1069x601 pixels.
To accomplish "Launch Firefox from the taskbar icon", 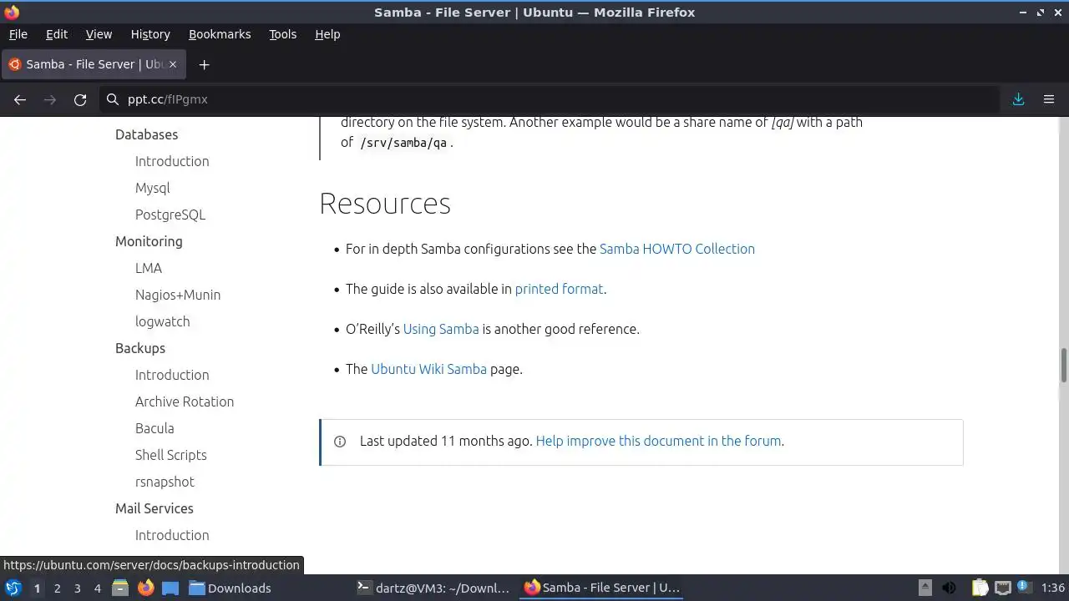I will point(145,588).
